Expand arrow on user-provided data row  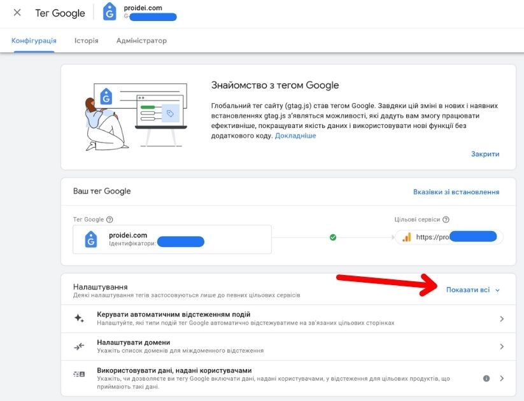tap(502, 378)
